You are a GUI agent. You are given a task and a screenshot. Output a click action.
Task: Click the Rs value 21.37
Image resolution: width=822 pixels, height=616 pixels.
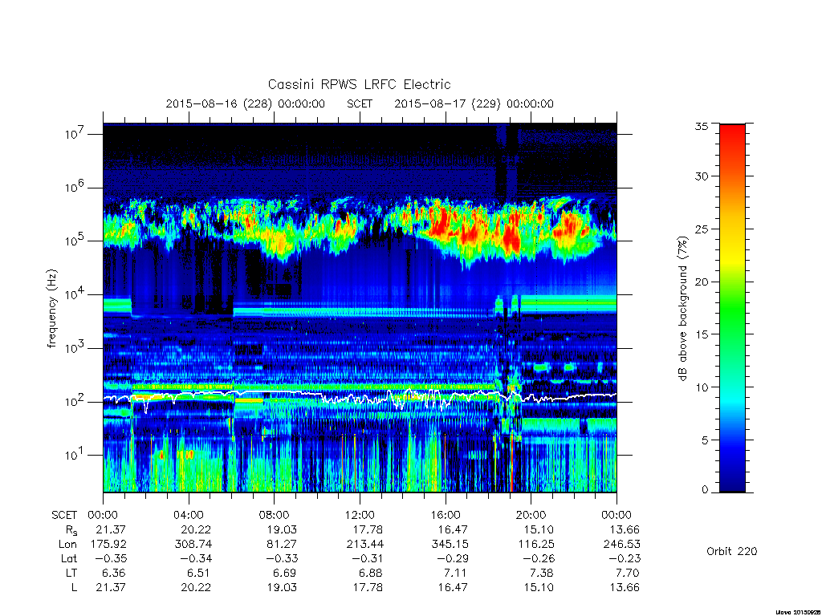click(x=111, y=529)
